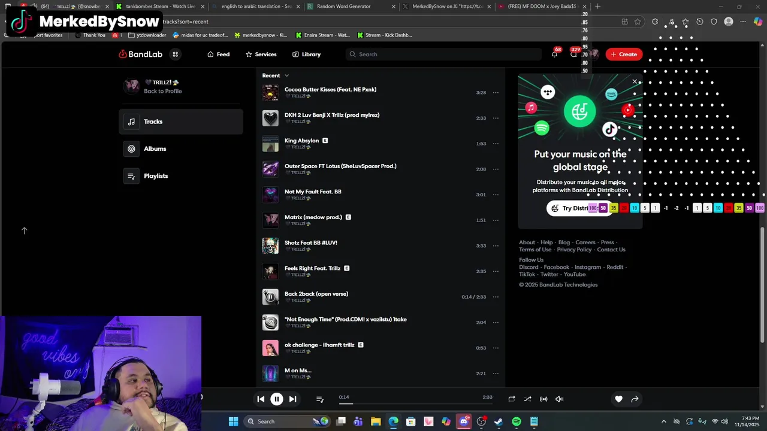Open more options for Outer Space track
767x431 pixels.
click(x=496, y=169)
